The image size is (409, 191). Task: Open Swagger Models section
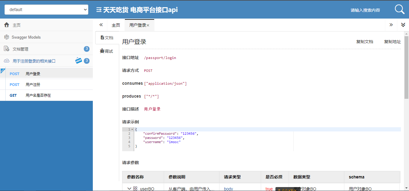(x=46, y=37)
